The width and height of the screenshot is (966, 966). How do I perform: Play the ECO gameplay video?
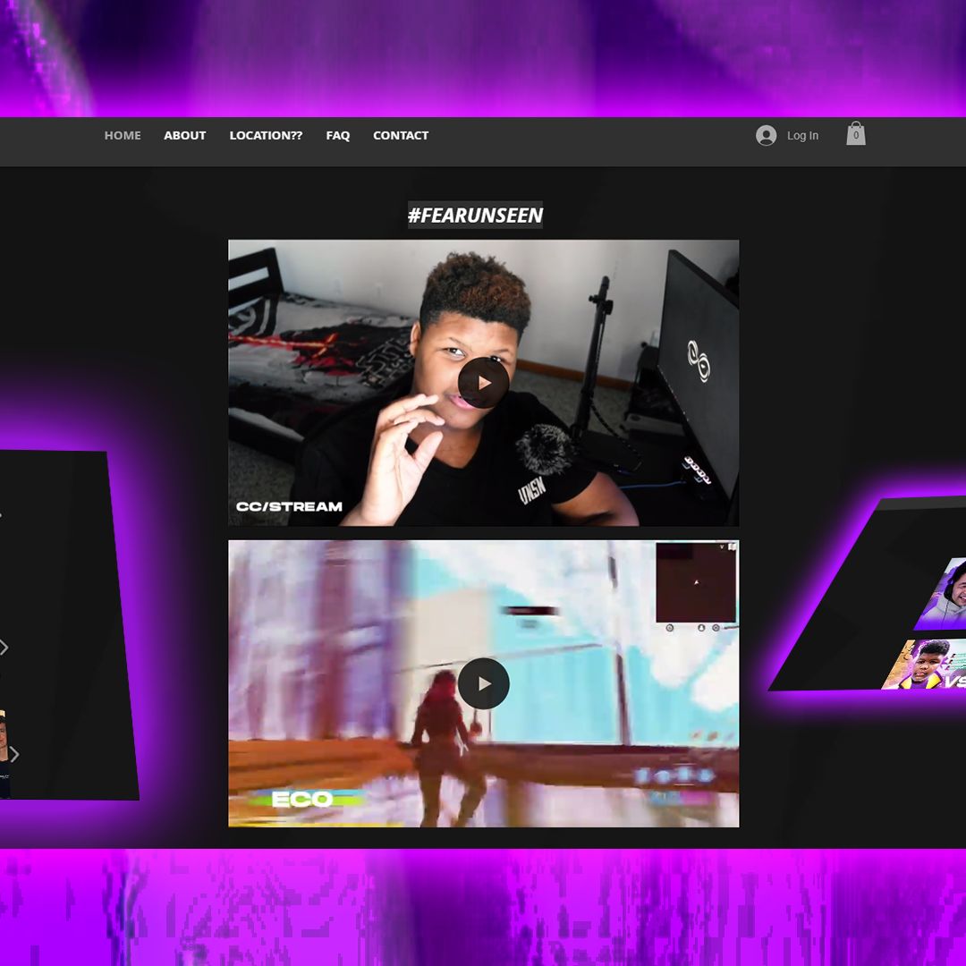pos(483,683)
